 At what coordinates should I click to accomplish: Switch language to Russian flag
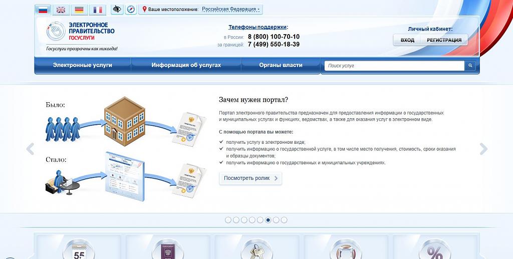43,10
